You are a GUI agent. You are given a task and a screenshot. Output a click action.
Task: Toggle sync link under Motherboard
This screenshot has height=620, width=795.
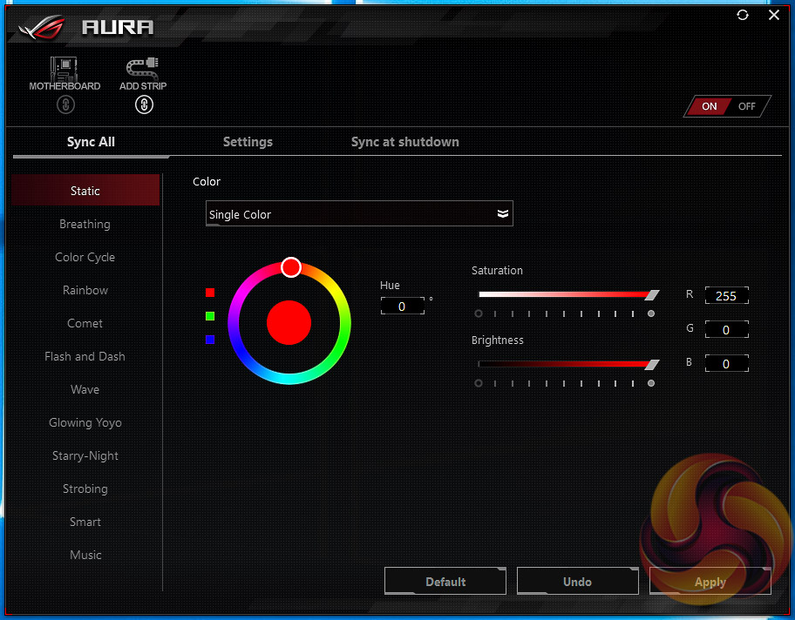pyautogui.click(x=65, y=104)
